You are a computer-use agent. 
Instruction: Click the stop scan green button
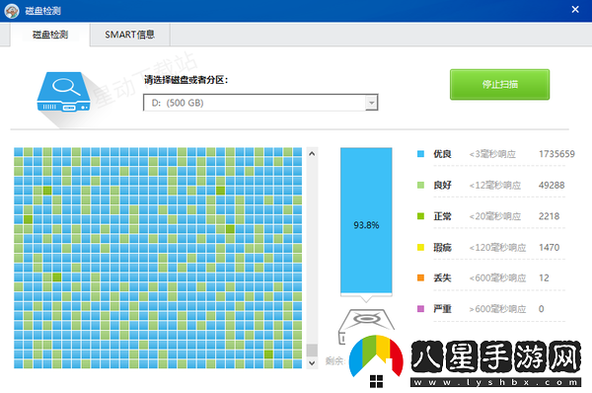499,84
